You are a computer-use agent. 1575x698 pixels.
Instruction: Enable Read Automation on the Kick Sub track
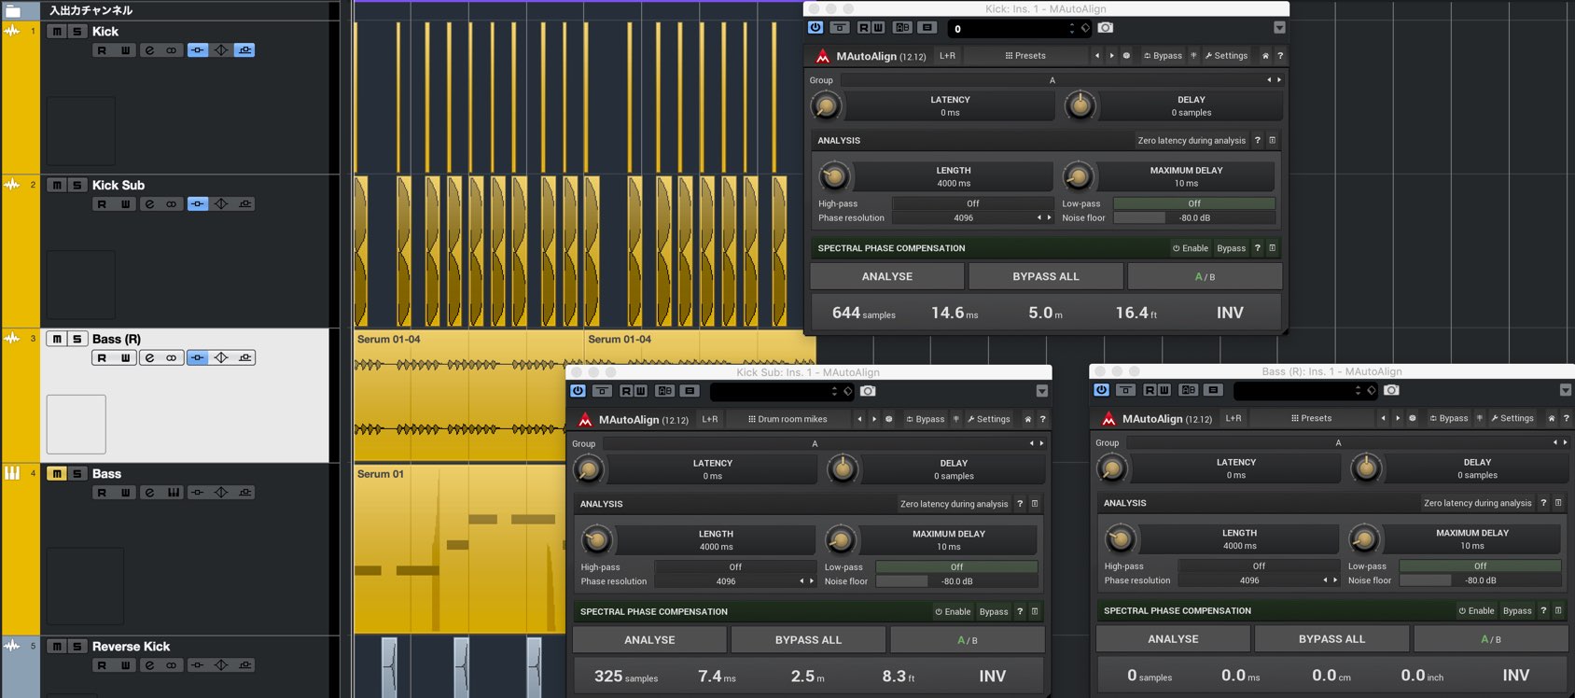click(102, 204)
